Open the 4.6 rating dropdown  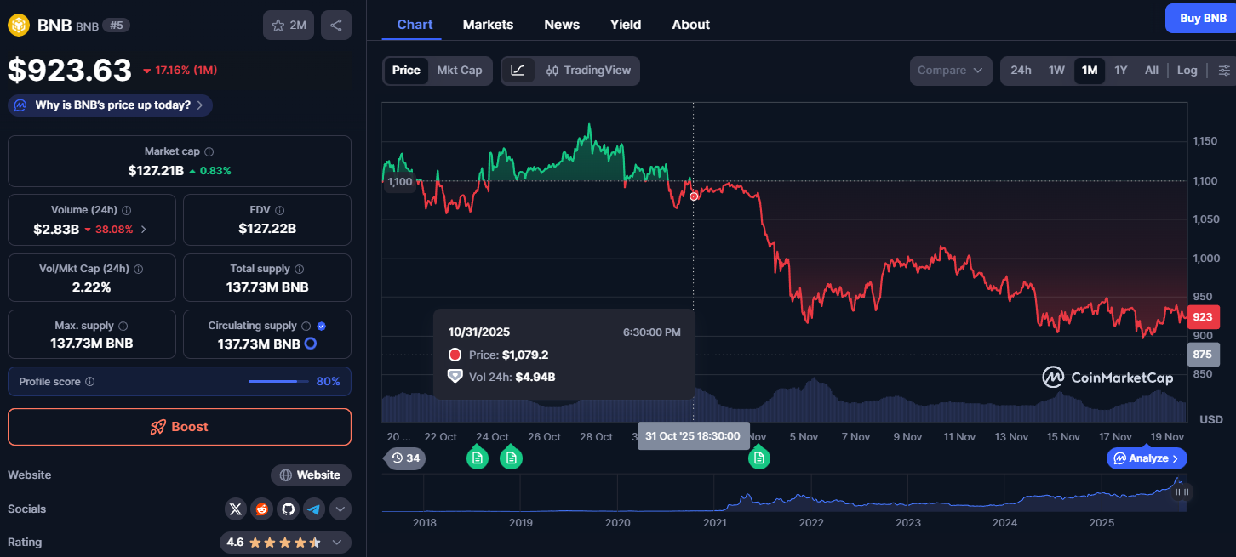(x=334, y=542)
